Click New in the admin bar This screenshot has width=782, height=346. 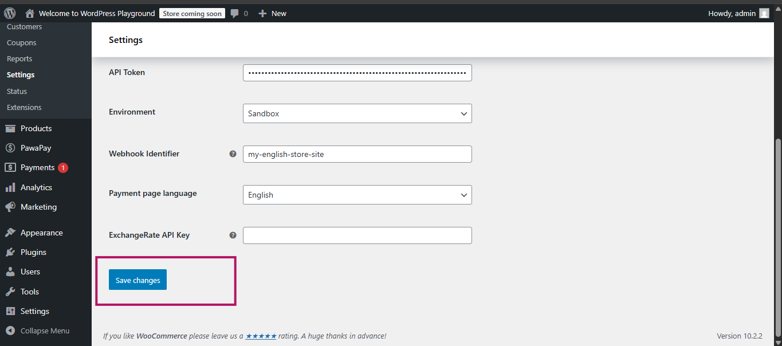[x=279, y=13]
